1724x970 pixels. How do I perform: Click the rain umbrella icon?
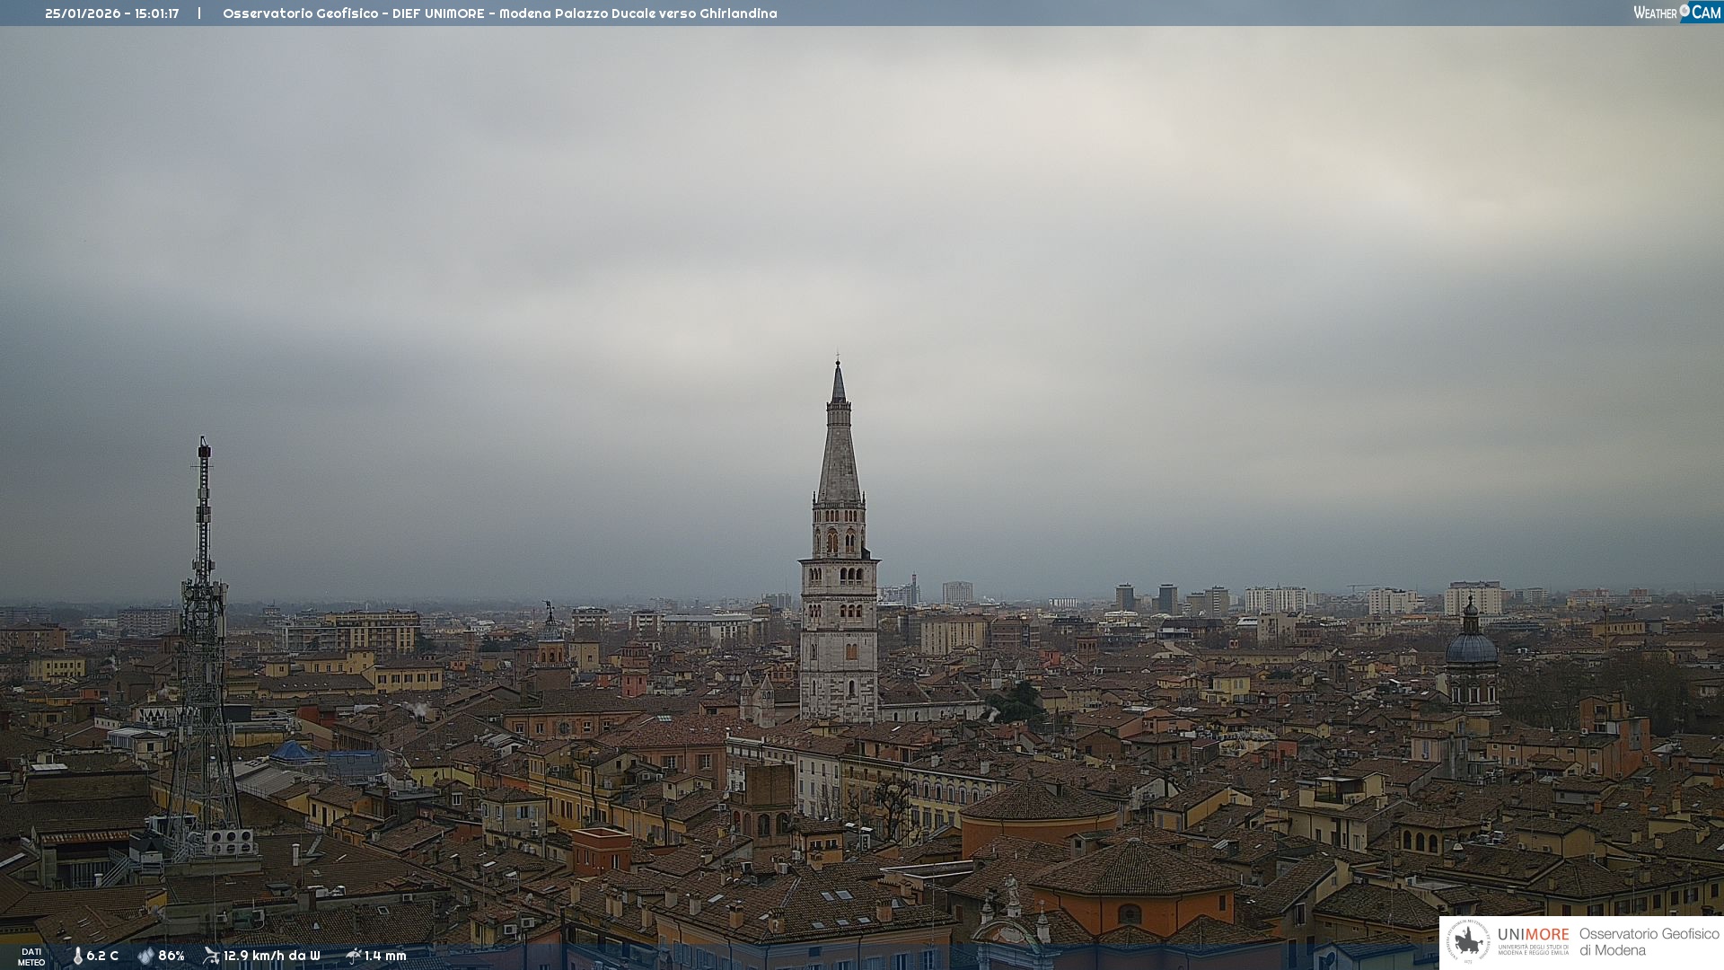(x=353, y=956)
